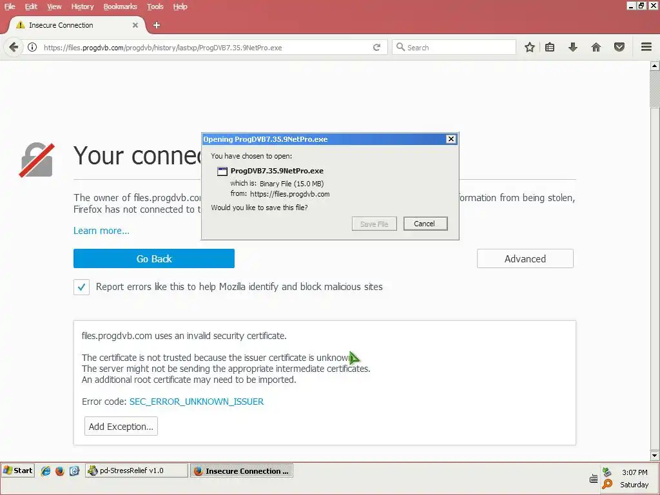Click ProgDVB exe file icon in dialog
The image size is (660, 495).
coord(222,171)
